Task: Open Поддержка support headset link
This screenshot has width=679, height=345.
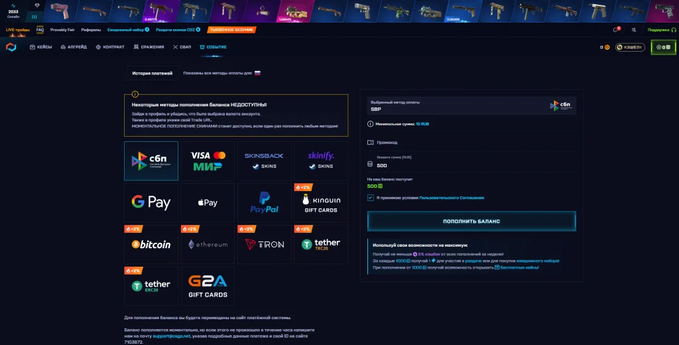Action: pos(662,30)
